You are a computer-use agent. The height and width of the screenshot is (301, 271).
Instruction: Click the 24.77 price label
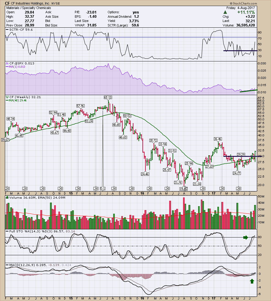237,173
